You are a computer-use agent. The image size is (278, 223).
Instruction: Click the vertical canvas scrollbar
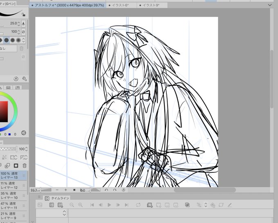coord(272,79)
